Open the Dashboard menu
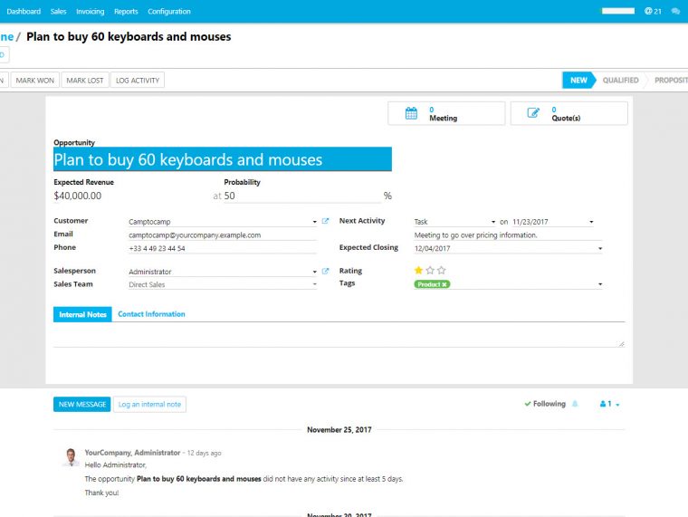The width and height of the screenshot is (688, 517). [x=24, y=12]
